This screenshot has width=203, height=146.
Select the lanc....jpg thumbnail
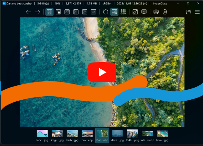pyautogui.click(x=42, y=135)
